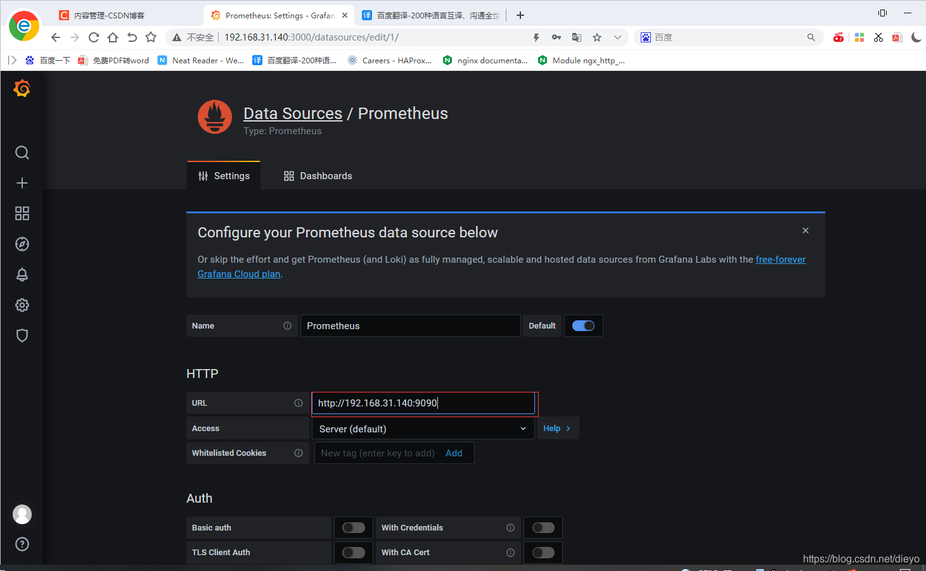Close the Prometheus Settings browser tab
Image resolution: width=926 pixels, height=571 pixels.
click(x=345, y=15)
